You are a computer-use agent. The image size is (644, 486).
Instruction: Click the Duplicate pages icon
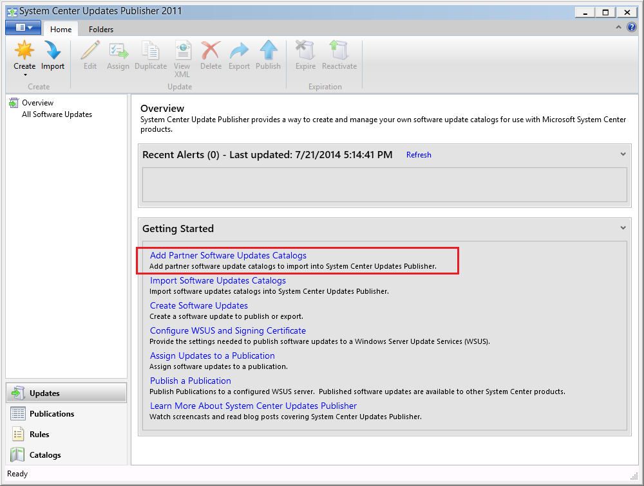[x=150, y=50]
